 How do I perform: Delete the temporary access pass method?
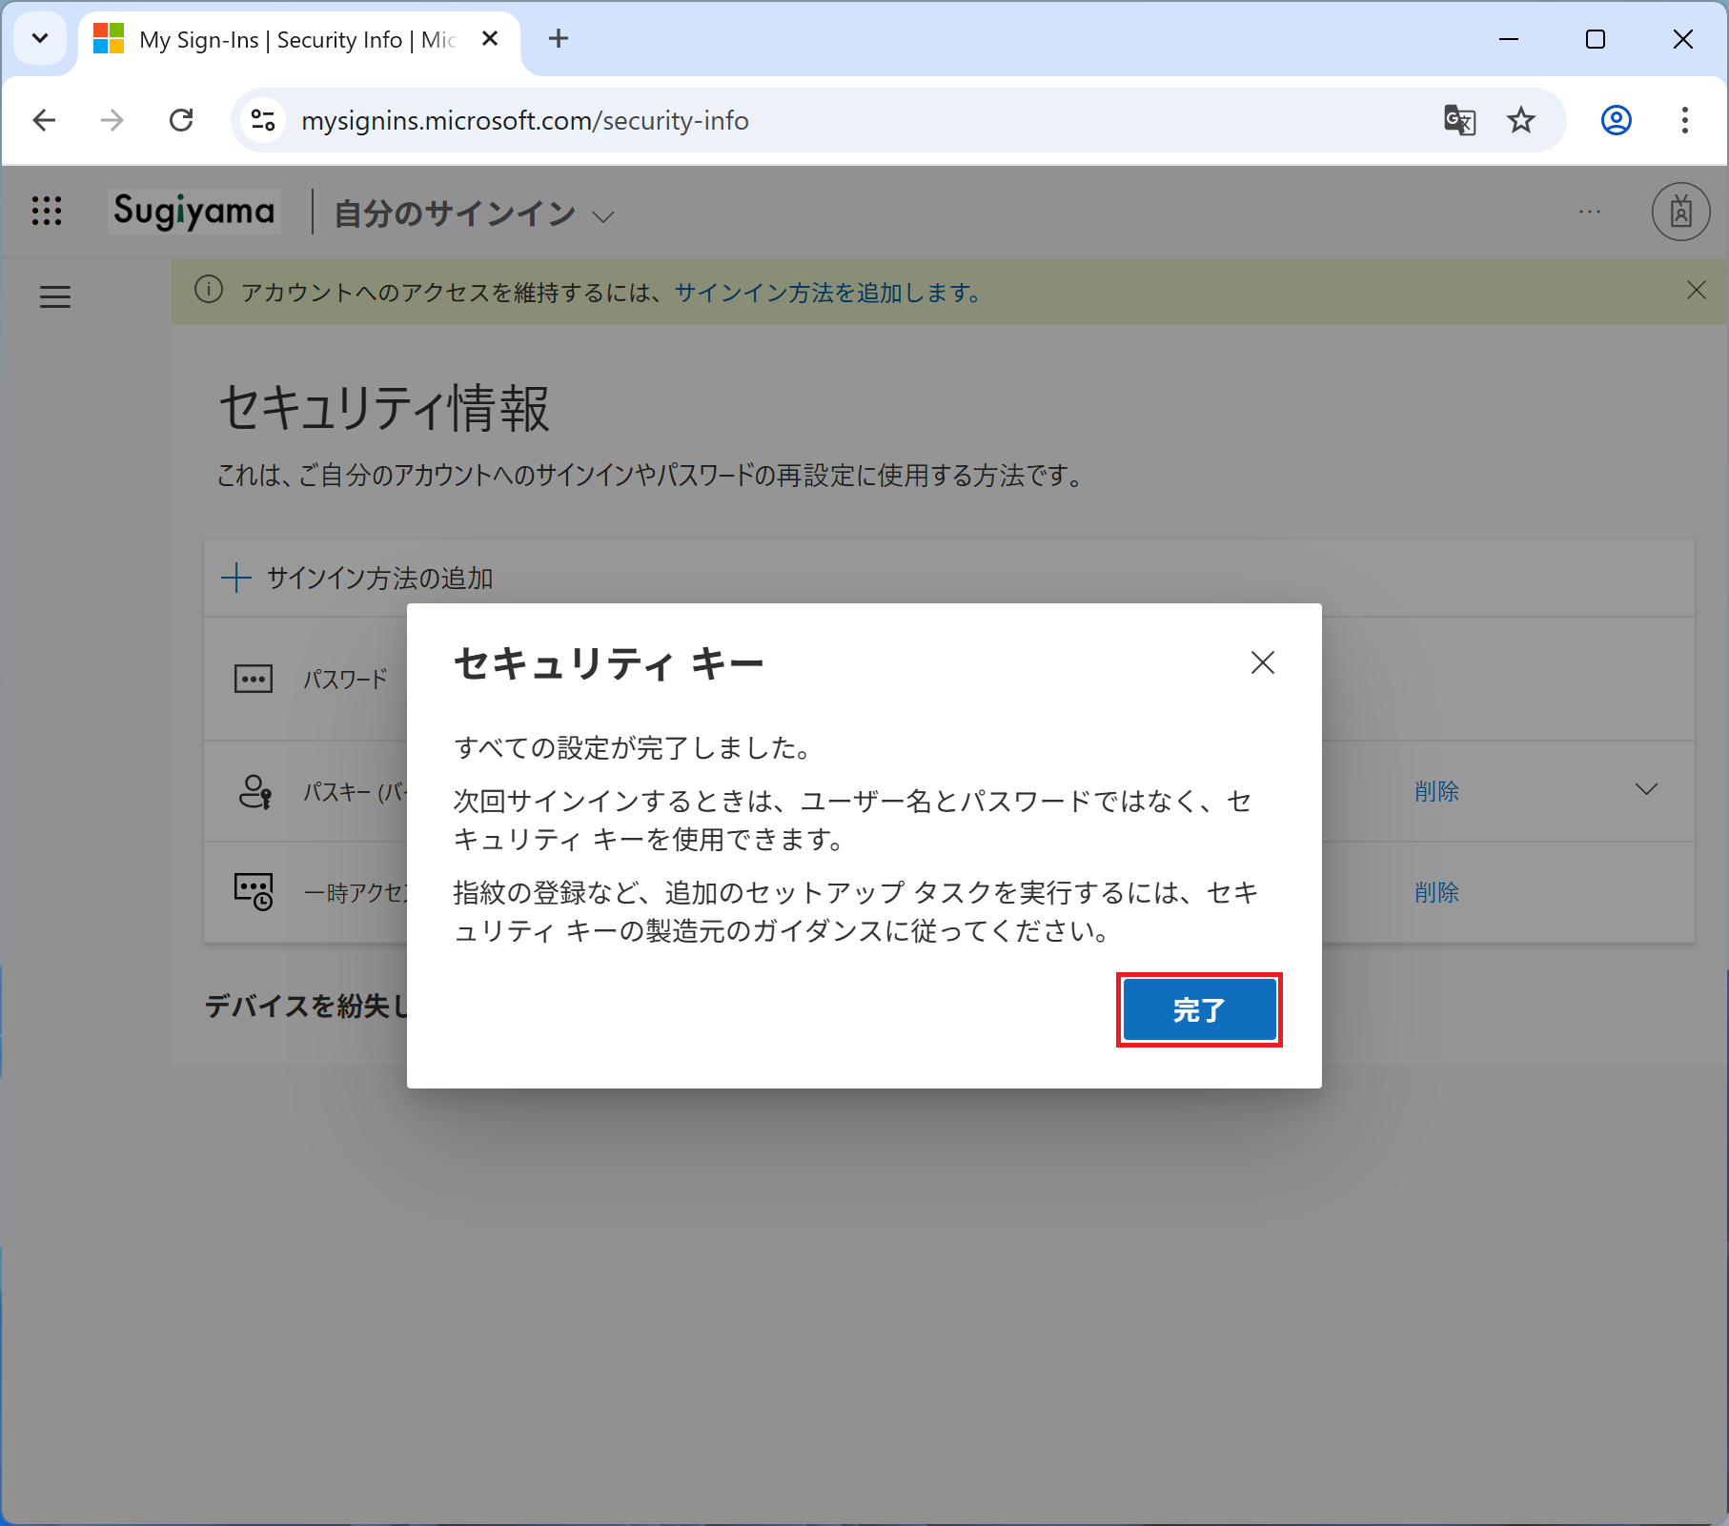[1436, 892]
